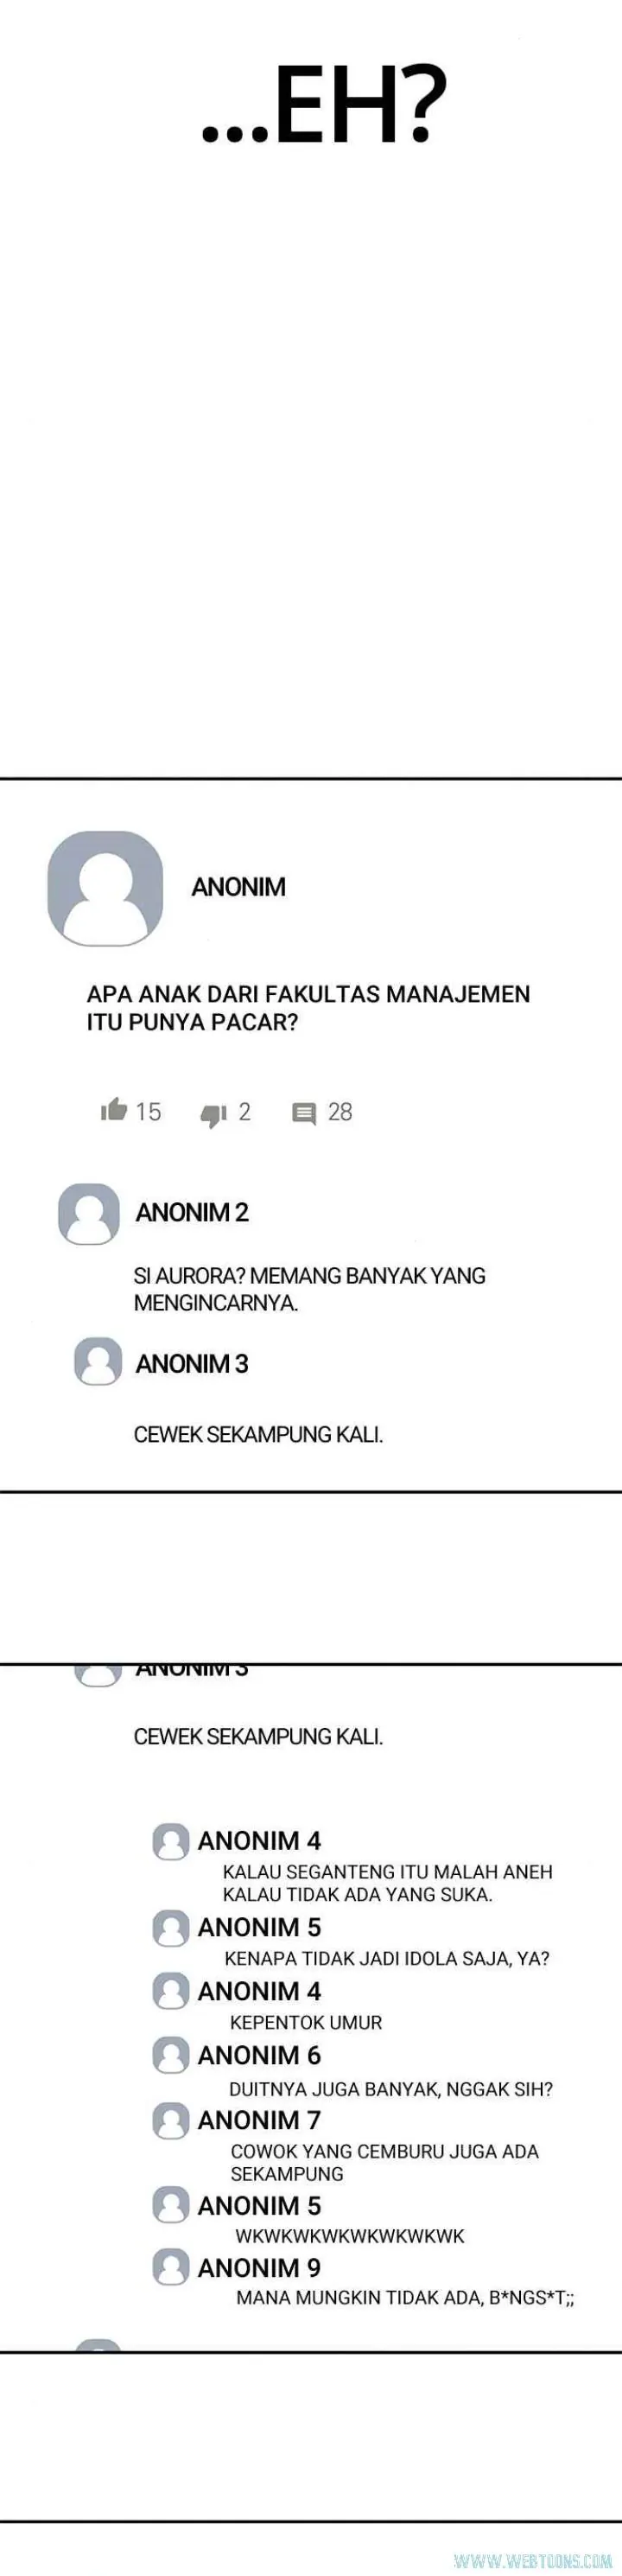This screenshot has height=2576, width=622.
Task: Click the comment count 28
Action: 340,1111
